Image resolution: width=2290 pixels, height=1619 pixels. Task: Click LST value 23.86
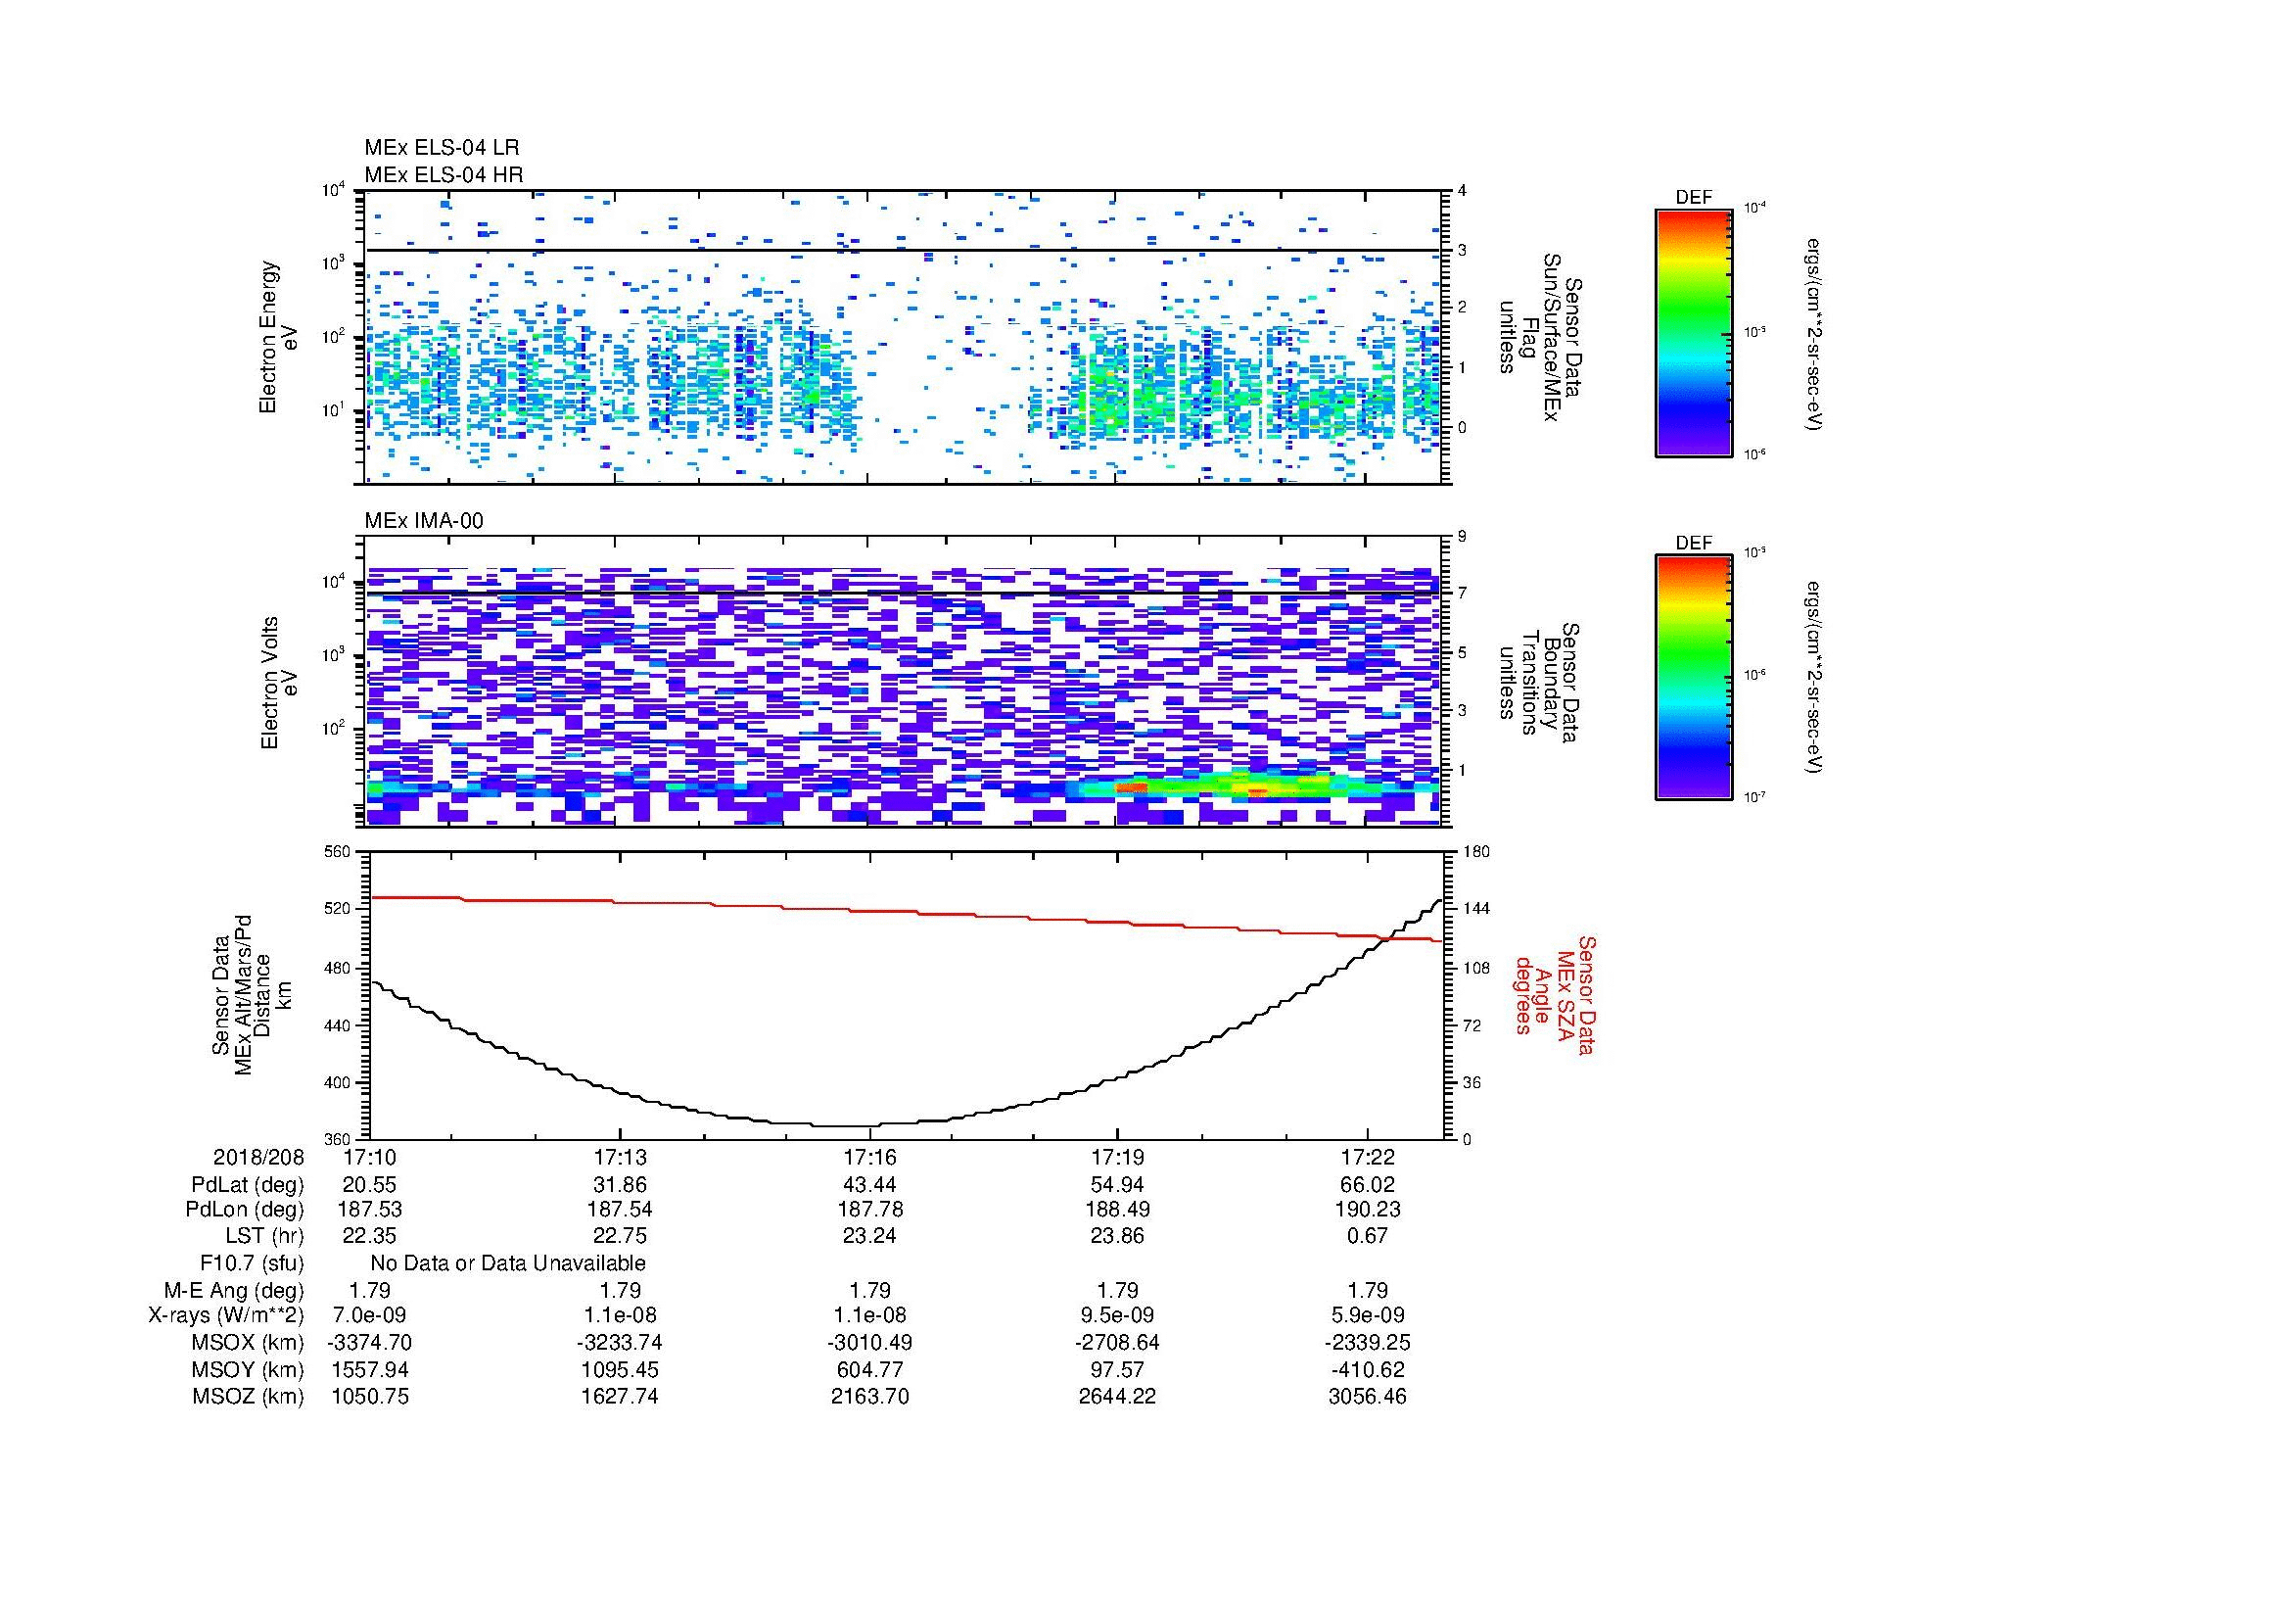pyautogui.click(x=1118, y=1236)
